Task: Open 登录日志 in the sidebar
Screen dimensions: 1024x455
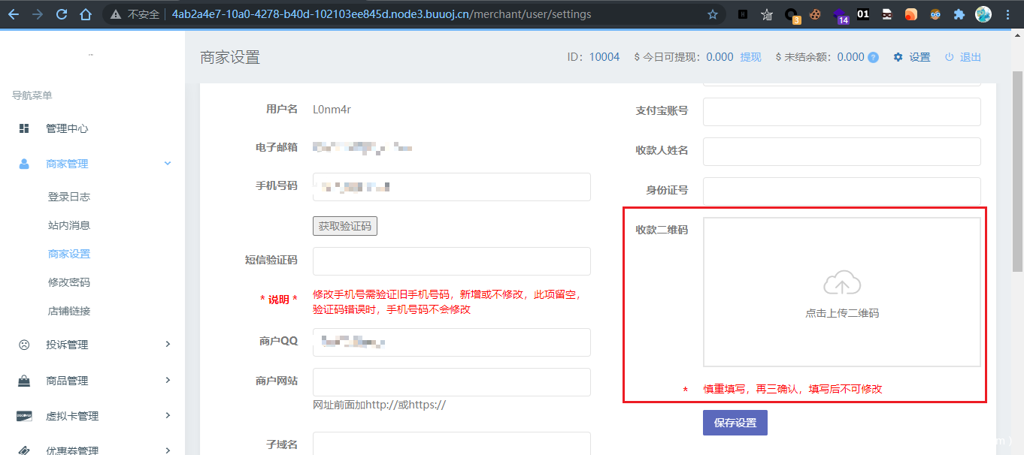Action: click(69, 197)
